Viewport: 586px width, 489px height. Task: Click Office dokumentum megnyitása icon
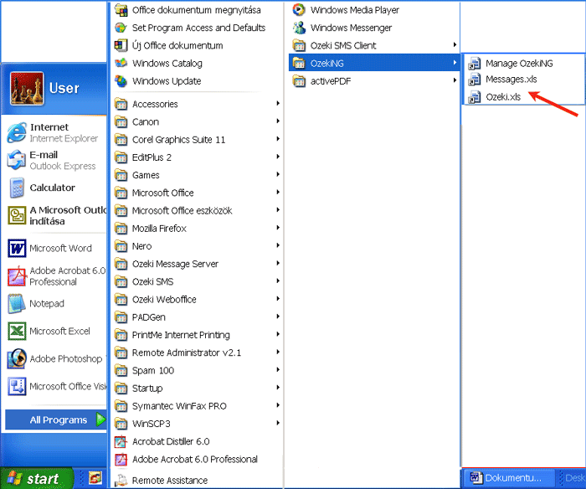pos(121,10)
